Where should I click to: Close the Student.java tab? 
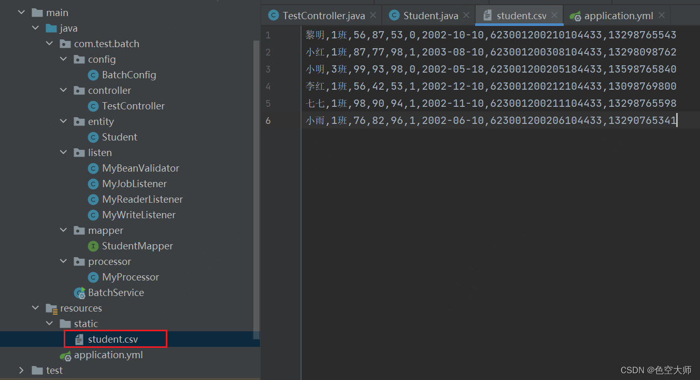coord(466,16)
